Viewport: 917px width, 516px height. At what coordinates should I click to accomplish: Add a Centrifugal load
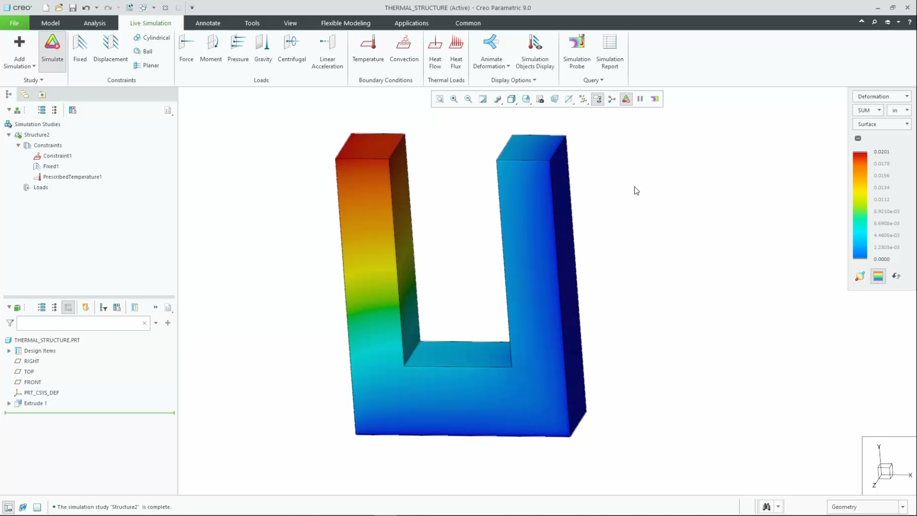(292, 49)
